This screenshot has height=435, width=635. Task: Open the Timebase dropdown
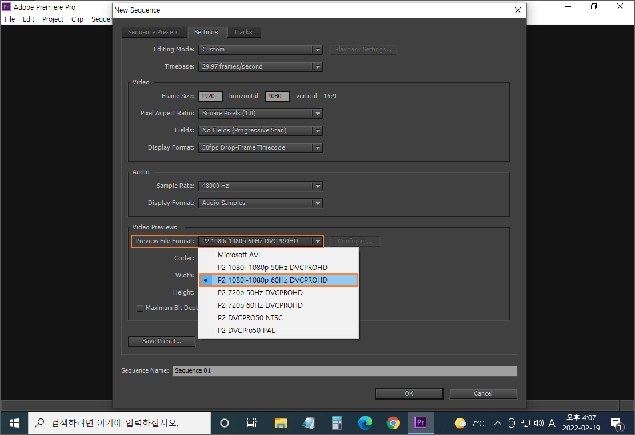[x=261, y=66]
